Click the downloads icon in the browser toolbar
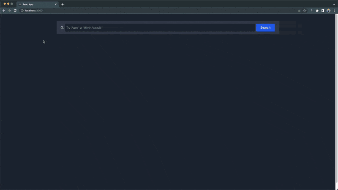This screenshot has width=338, height=190. 311,11
